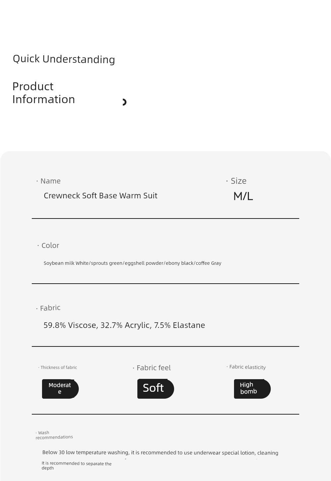This screenshot has width=331, height=481.
Task: Click the Fabric feel label
Action: click(x=152, y=368)
